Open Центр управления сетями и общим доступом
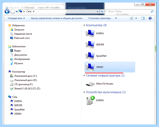This screenshot has width=159, height=127. 57,18
